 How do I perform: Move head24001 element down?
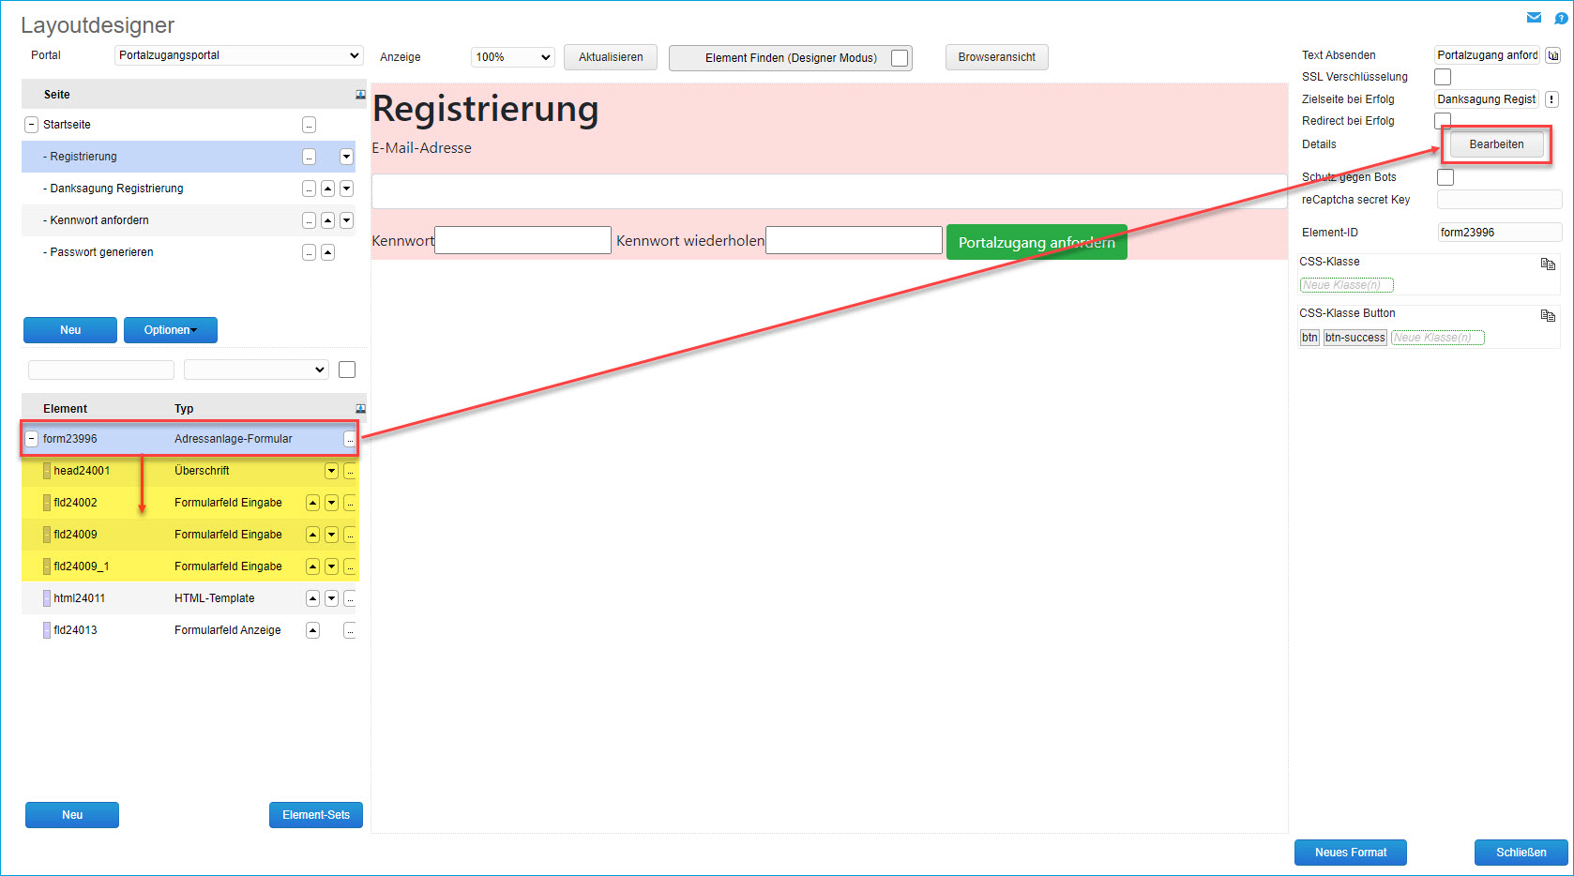click(x=331, y=471)
